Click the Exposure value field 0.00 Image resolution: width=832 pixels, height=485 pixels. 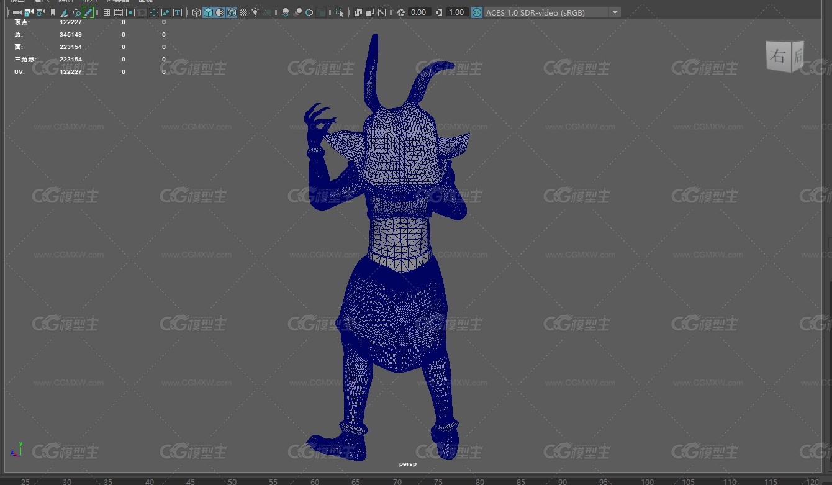coord(419,12)
